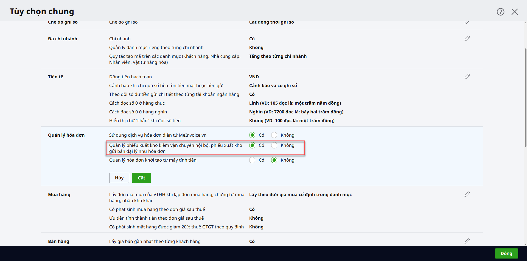Edit the Đa chi nhánh section settings
This screenshot has height=261, width=527.
pos(467,39)
